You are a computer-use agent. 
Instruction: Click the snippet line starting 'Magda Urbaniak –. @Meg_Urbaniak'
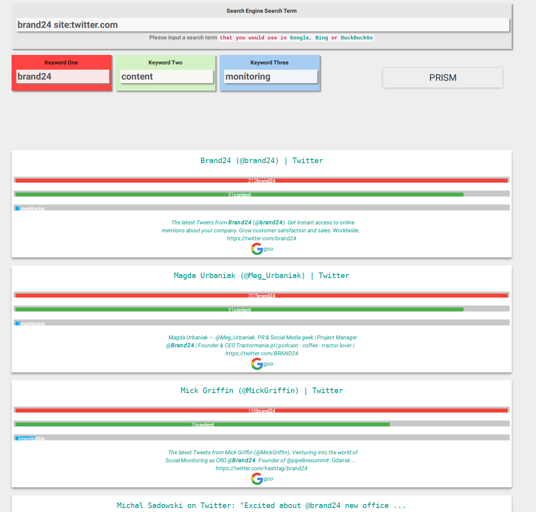pyautogui.click(x=263, y=337)
